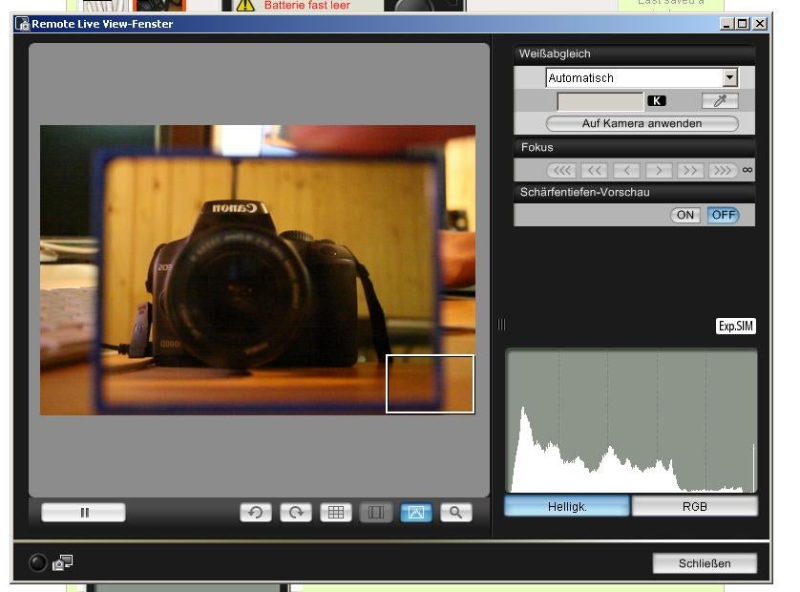The image size is (800, 592).
Task: Click the round shutter release button
Action: pyautogui.click(x=38, y=562)
